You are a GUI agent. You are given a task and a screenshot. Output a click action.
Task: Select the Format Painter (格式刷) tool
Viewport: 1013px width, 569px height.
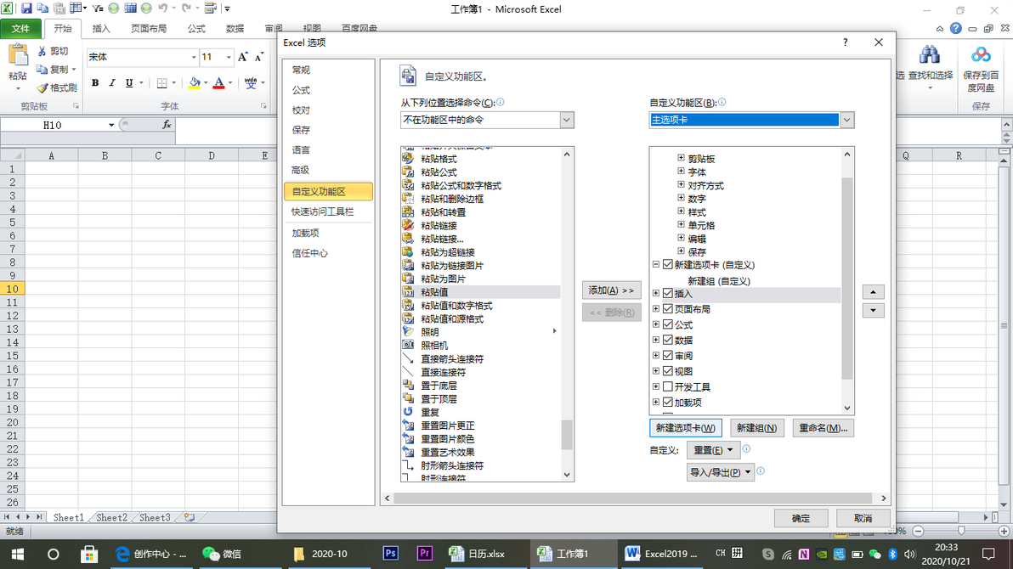tap(42, 87)
